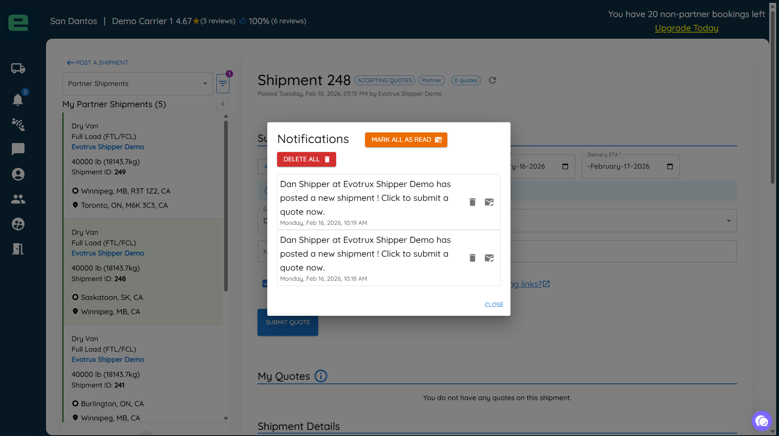Click the truck shipments sidebar icon
The width and height of the screenshot is (779, 436).
pos(18,68)
